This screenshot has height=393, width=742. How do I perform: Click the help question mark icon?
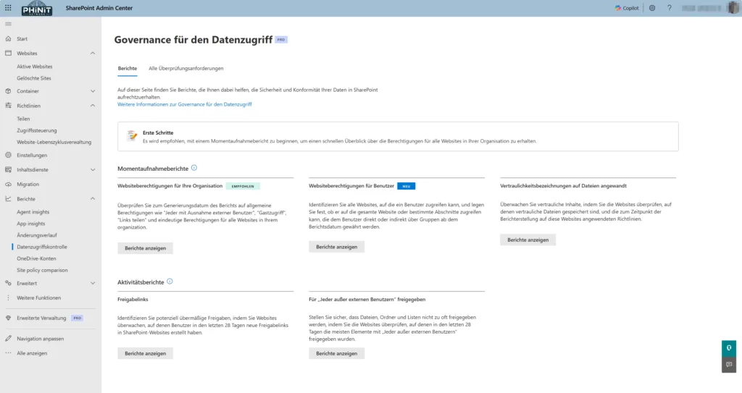(x=669, y=8)
